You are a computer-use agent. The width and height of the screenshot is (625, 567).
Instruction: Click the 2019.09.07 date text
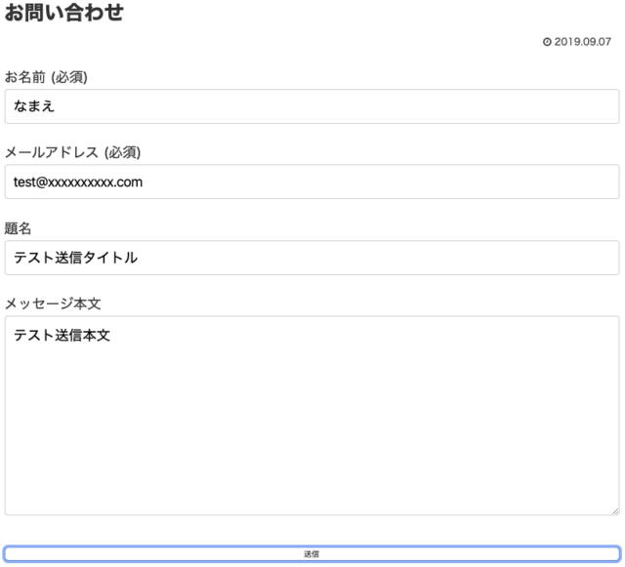pos(582,42)
